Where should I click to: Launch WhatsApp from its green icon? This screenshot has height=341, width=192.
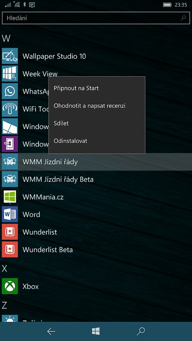pyautogui.click(x=10, y=91)
